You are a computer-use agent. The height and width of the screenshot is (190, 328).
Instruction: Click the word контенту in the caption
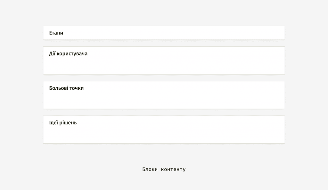click(x=173, y=169)
